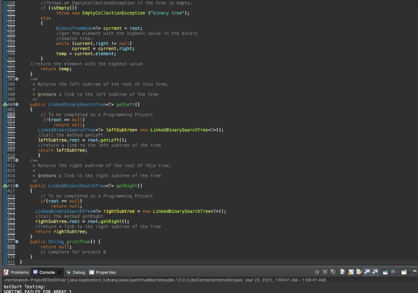Image resolution: width=418 pixels, height=293 pixels.
Task: Toggle Scroll Lock in the Console
Action: [x=351, y=272]
